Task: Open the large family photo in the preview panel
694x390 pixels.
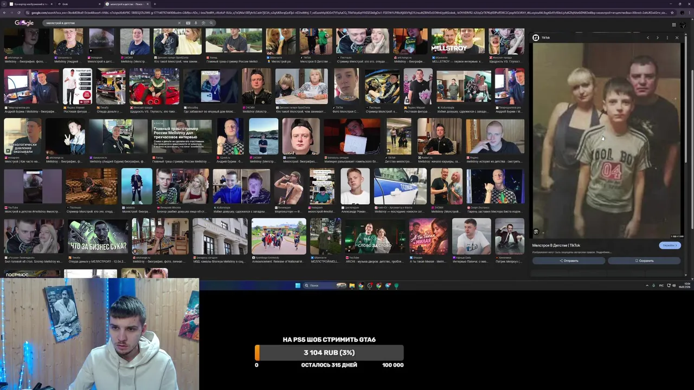Action: (606, 140)
